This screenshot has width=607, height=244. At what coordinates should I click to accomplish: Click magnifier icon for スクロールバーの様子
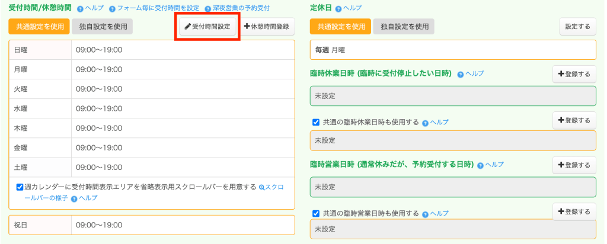pos(261,187)
